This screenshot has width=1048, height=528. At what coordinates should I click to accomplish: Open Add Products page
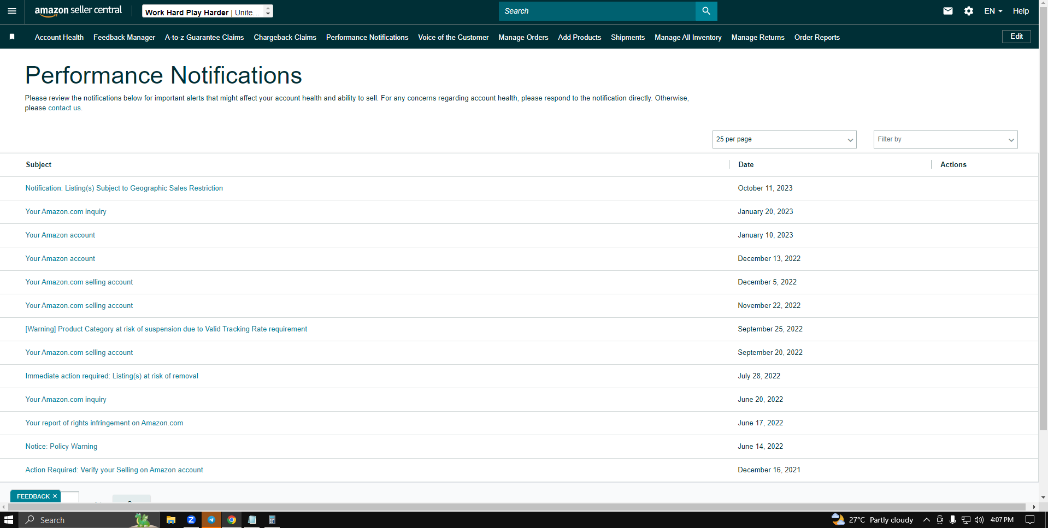[x=580, y=37]
